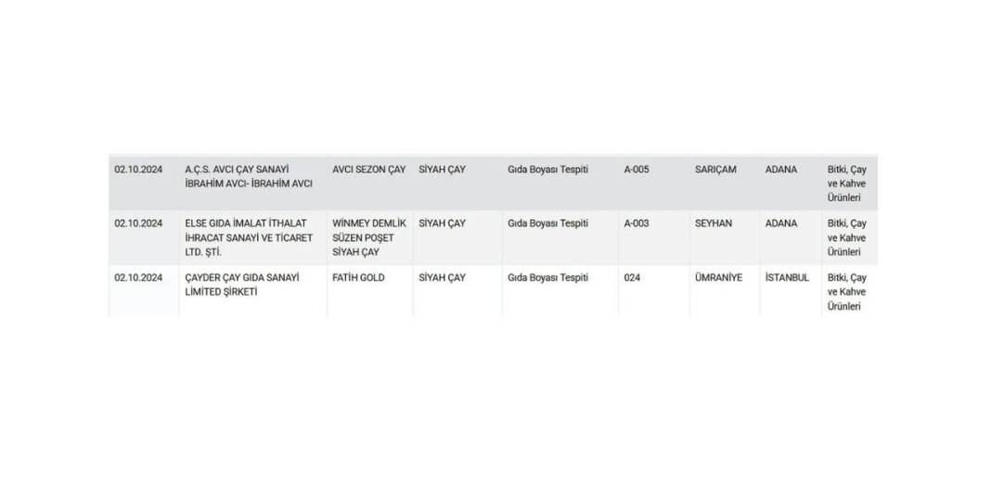Select batch number A-003
The width and height of the screenshot is (991, 495).
point(637,223)
